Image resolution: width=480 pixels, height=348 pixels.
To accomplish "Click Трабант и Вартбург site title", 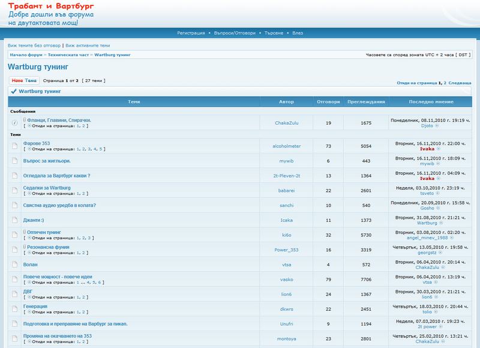I will [51, 6].
